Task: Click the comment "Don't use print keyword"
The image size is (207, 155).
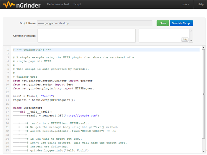Action: 77,143
